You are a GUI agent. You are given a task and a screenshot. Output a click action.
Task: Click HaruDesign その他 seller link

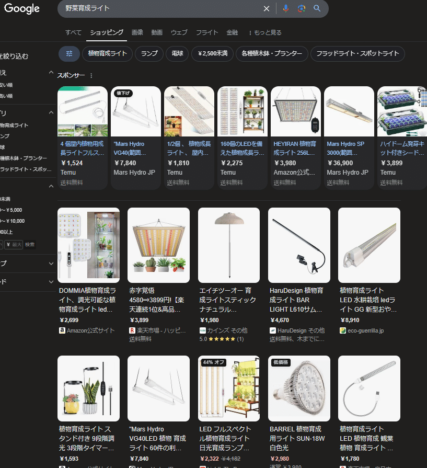[297, 330]
